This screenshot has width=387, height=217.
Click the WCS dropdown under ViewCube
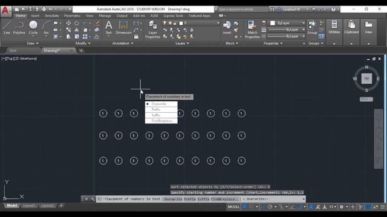[366, 99]
